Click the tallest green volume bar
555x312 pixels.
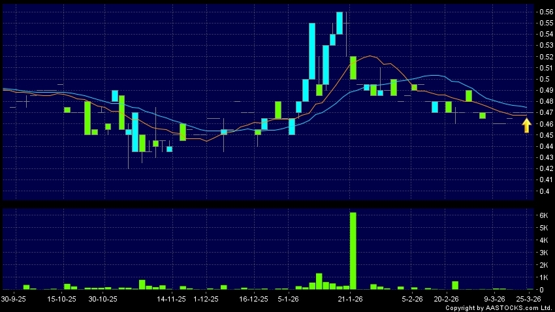point(353,251)
